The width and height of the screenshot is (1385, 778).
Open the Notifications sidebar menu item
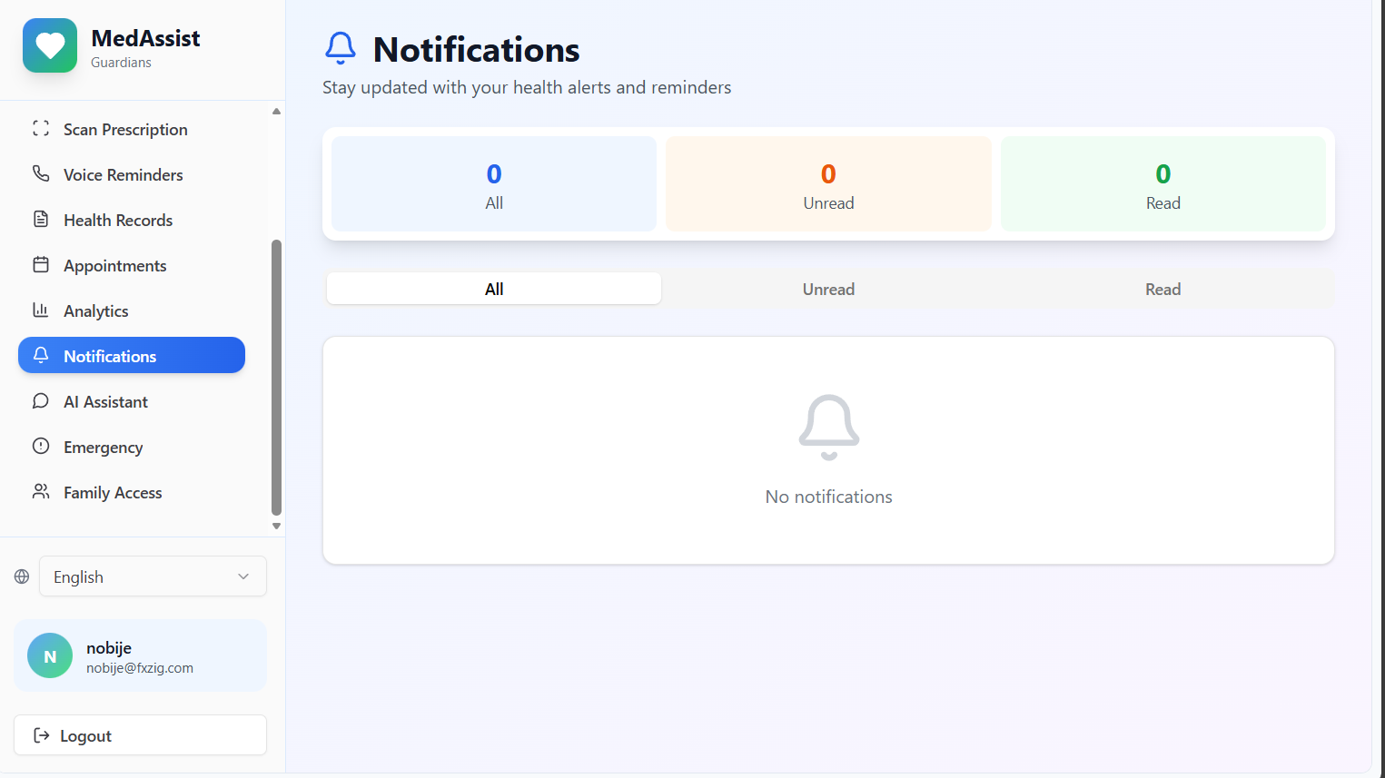coord(132,356)
